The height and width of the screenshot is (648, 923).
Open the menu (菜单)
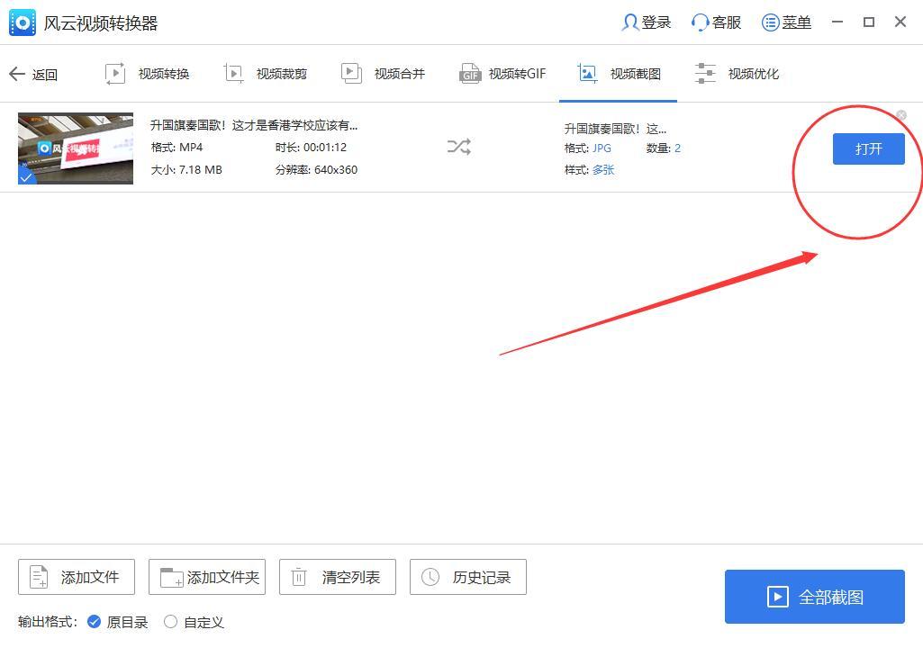[771, 22]
